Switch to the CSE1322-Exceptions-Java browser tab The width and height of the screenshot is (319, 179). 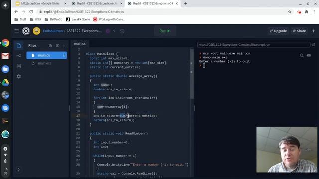97,3
